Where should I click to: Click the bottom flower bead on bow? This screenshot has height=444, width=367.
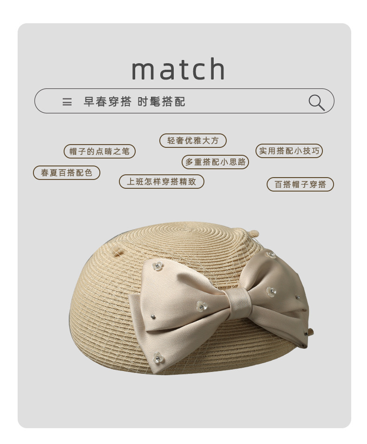click(x=158, y=358)
